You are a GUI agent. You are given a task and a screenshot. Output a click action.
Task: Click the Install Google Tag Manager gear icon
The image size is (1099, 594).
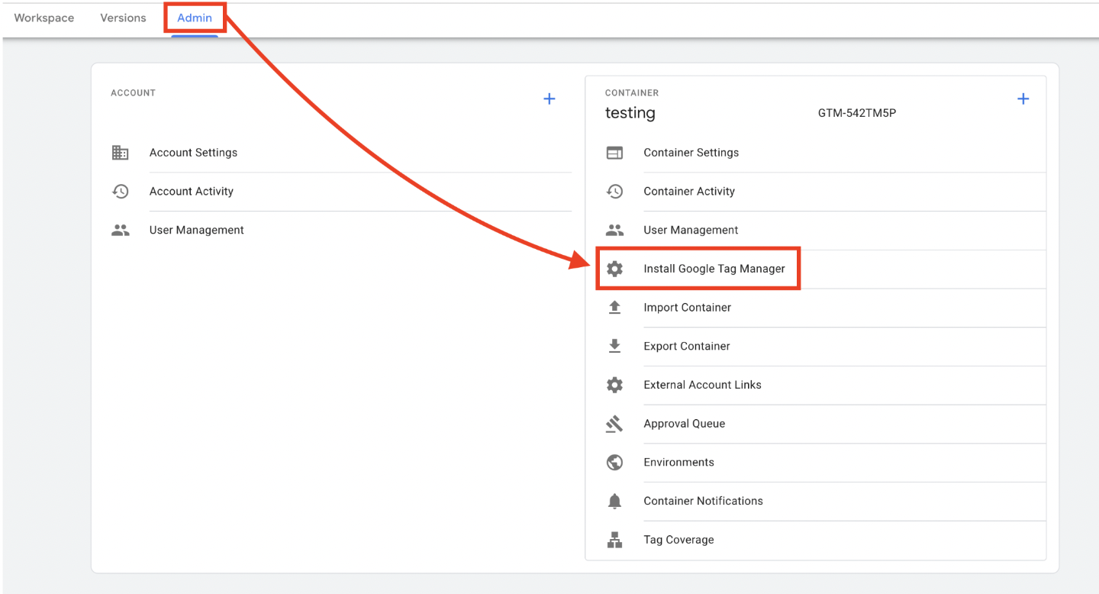click(x=614, y=269)
